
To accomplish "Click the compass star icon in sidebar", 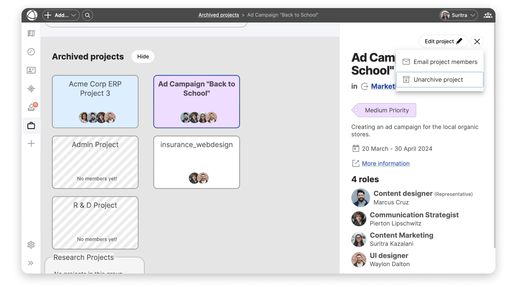I will click(x=31, y=89).
